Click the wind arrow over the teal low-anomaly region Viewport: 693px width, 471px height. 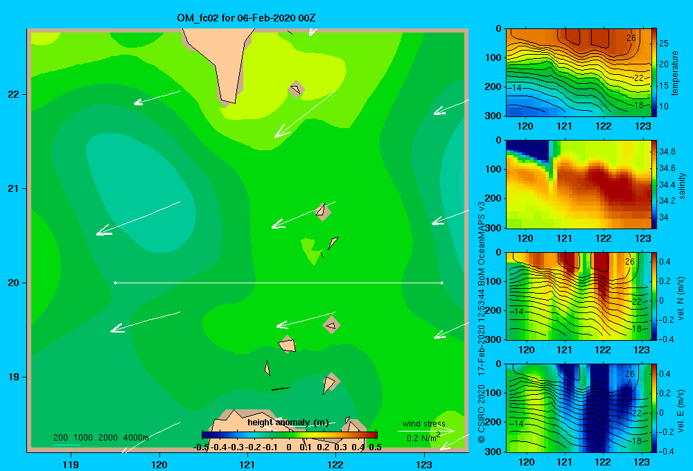pyautogui.click(x=139, y=218)
